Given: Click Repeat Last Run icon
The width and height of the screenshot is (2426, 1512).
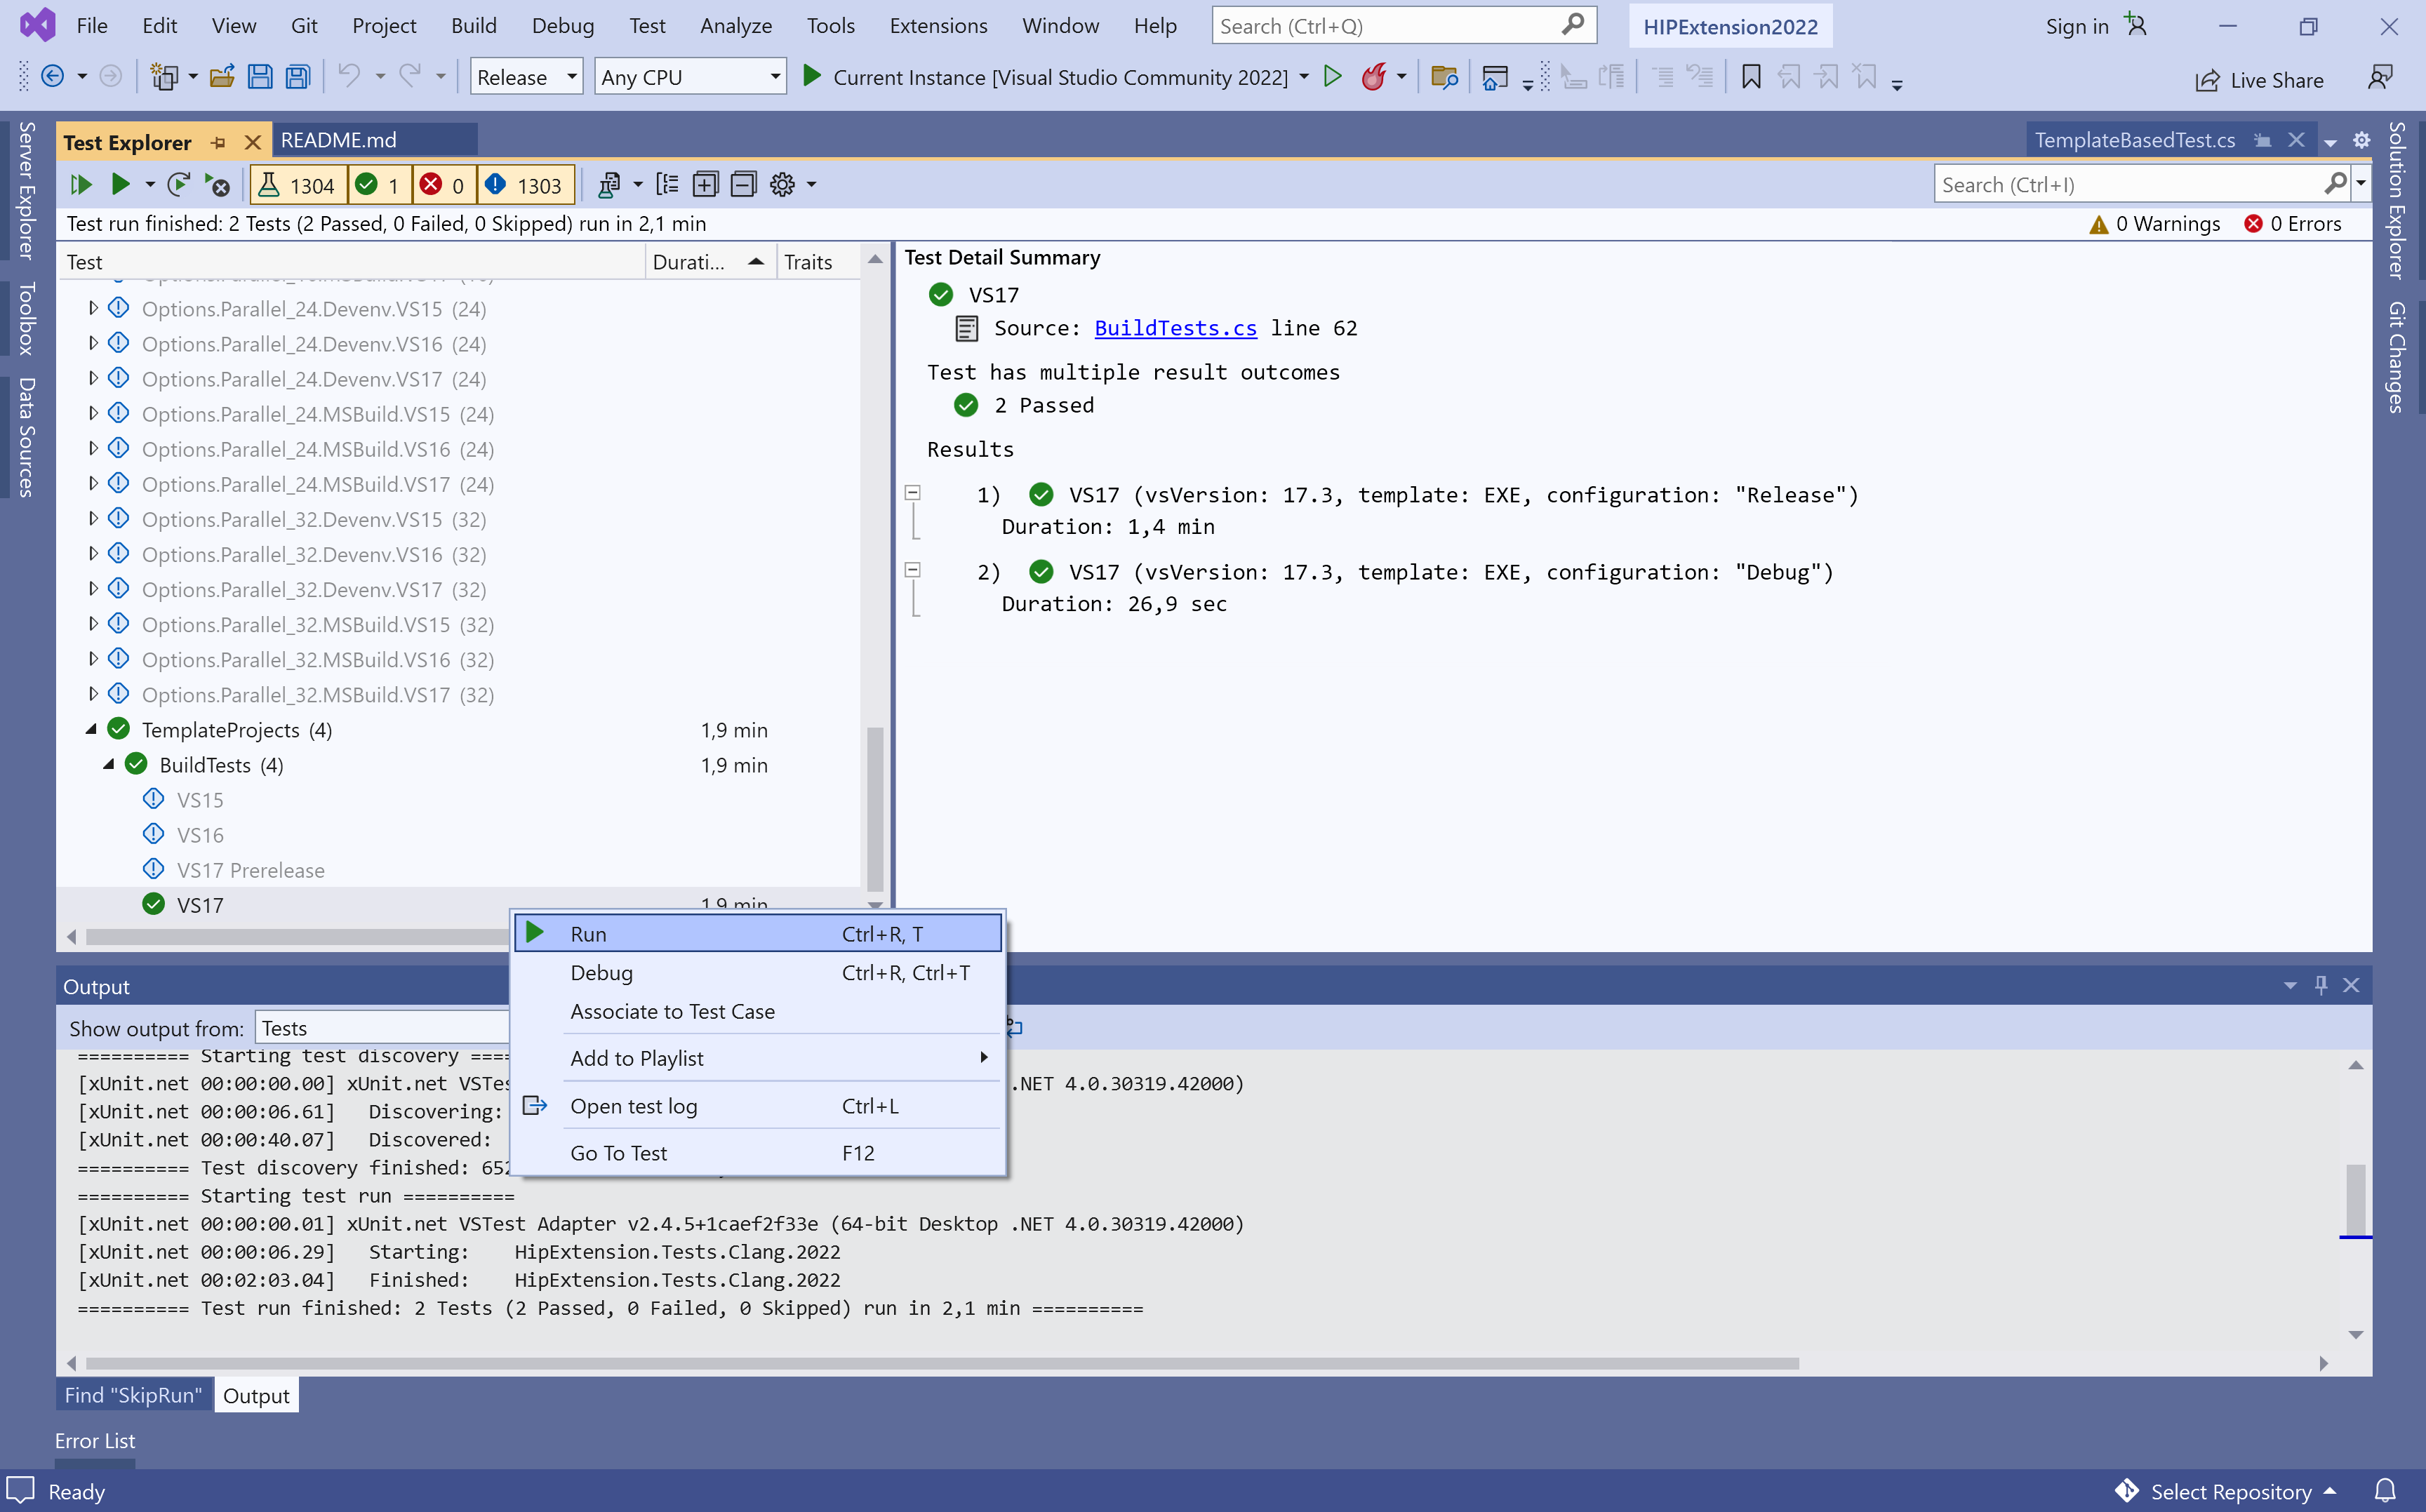Looking at the screenshot, I should [x=179, y=185].
